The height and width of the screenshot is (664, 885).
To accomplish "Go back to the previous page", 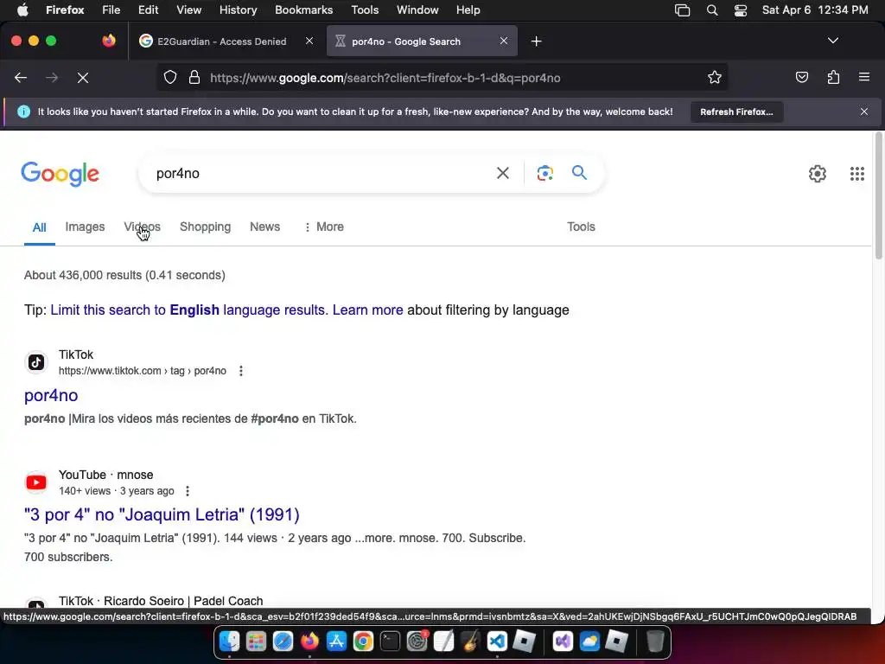I will (21, 78).
